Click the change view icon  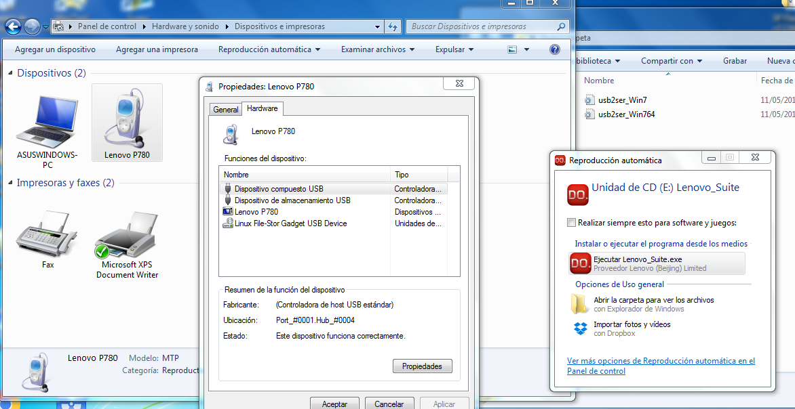(x=512, y=49)
